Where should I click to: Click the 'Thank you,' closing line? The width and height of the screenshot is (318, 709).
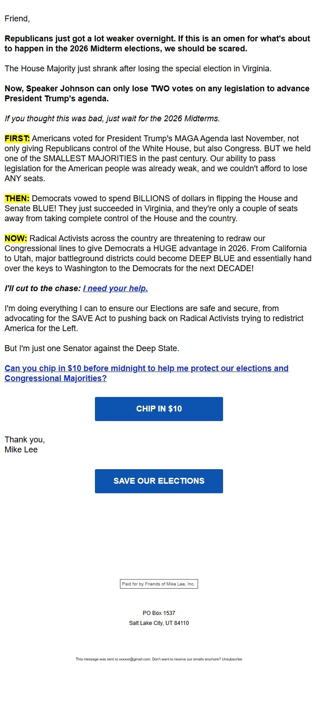(x=25, y=440)
